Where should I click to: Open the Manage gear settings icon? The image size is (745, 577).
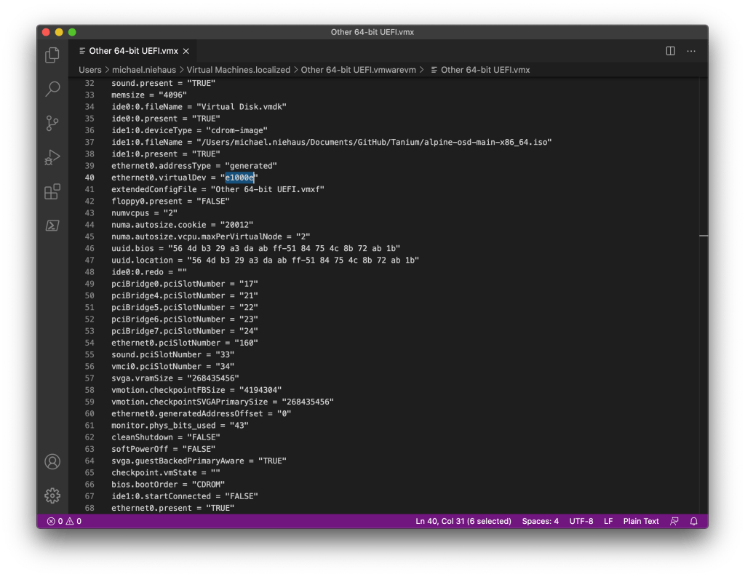(52, 496)
